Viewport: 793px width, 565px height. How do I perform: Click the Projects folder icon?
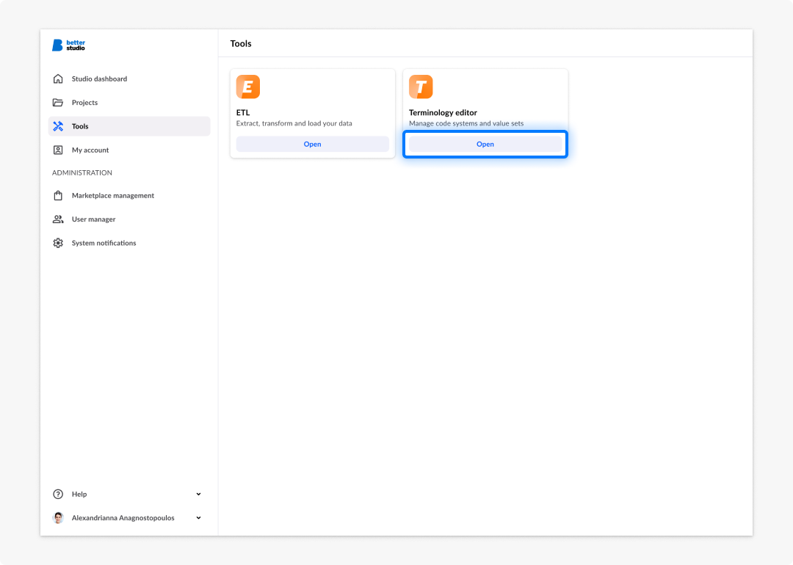pos(58,103)
